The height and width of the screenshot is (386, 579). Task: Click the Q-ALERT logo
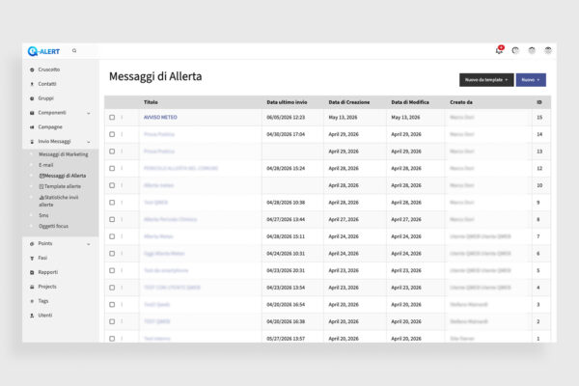click(43, 51)
